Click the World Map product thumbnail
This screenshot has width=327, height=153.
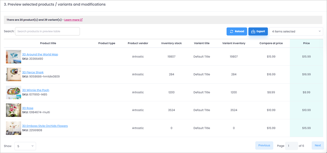(14, 57)
